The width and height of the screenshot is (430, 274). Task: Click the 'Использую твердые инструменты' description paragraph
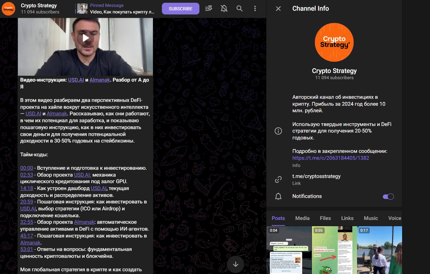point(342,131)
